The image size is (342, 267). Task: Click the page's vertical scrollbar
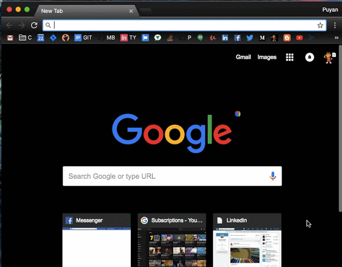click(x=340, y=128)
